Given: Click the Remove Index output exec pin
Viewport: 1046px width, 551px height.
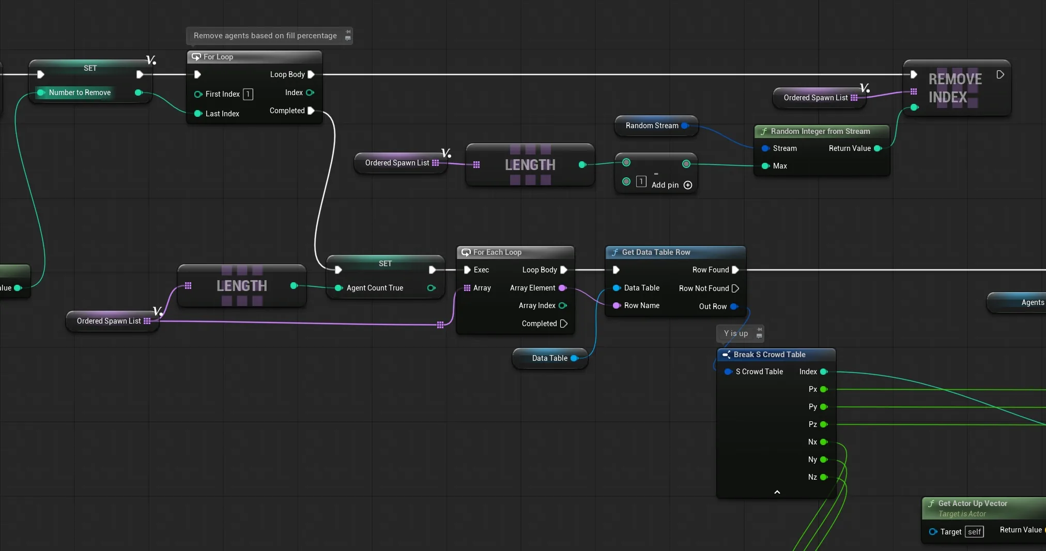Looking at the screenshot, I should pyautogui.click(x=1001, y=74).
